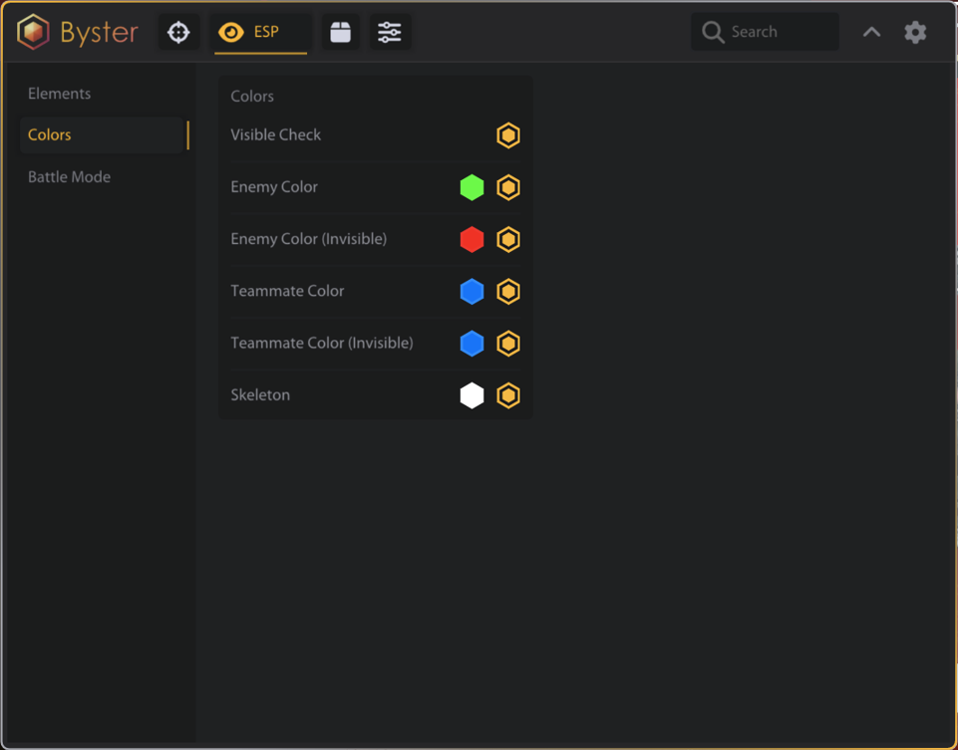The image size is (958, 750).
Task: Collapse the menu with the chevron up arrow
Action: pos(872,32)
